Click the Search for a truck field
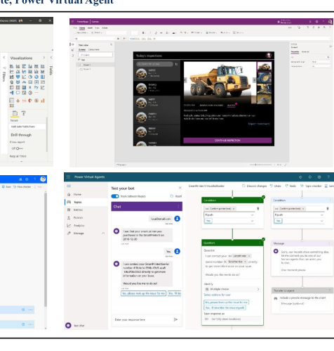The height and width of the screenshot is (351, 334). click(x=154, y=64)
